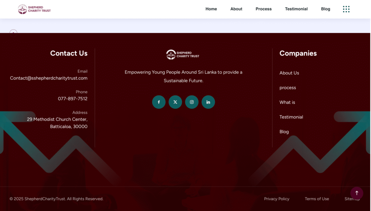371x211 pixels.
Task: Open the Terms of Use link
Action: pyautogui.click(x=317, y=199)
